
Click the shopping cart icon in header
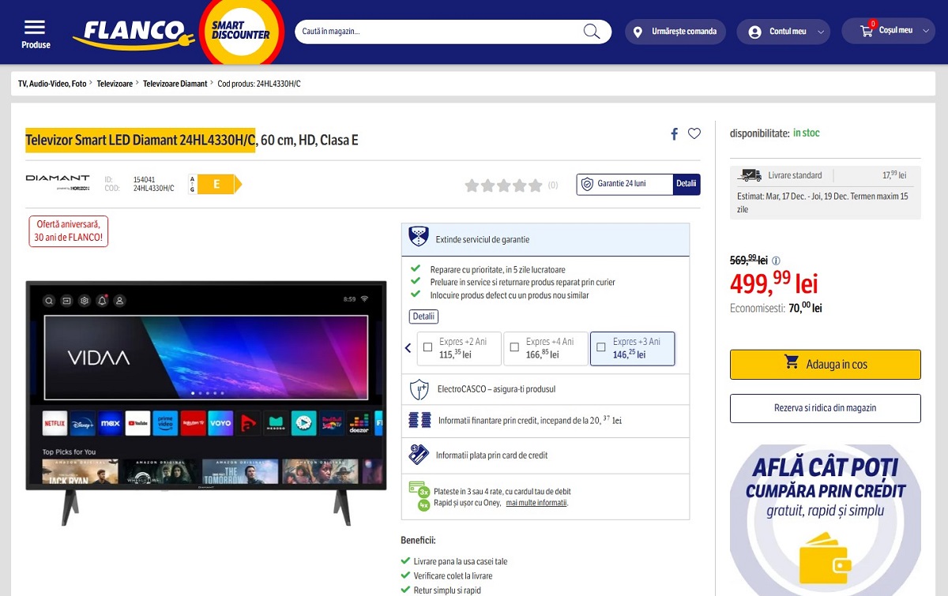pyautogui.click(x=867, y=31)
